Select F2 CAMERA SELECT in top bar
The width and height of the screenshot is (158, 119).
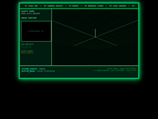53,6
